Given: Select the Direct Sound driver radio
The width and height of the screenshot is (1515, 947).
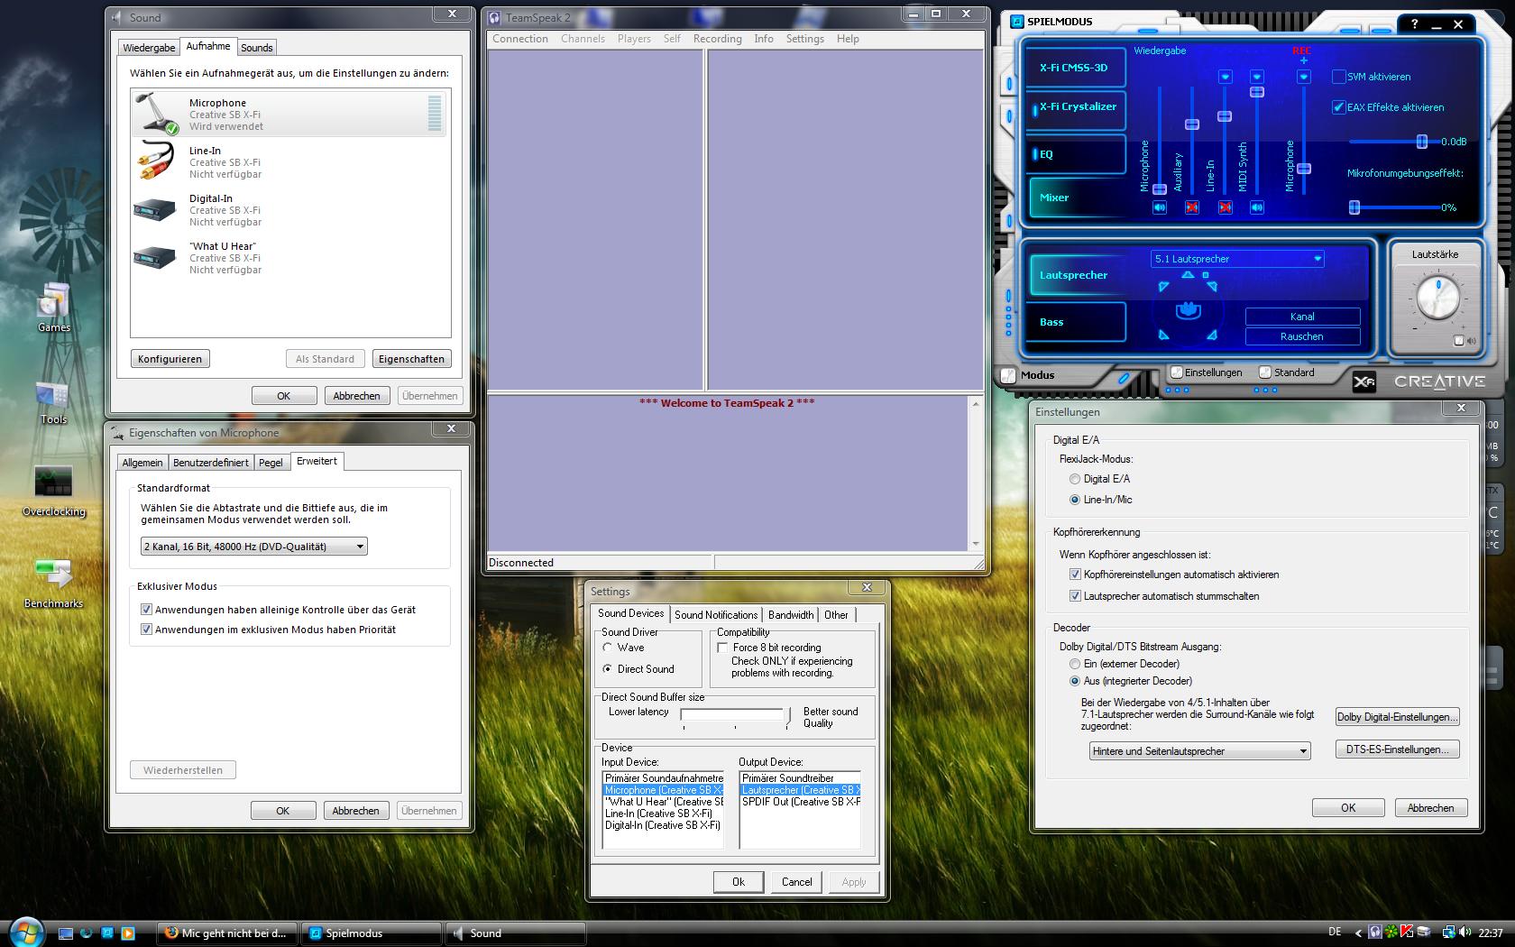Looking at the screenshot, I should tap(608, 669).
